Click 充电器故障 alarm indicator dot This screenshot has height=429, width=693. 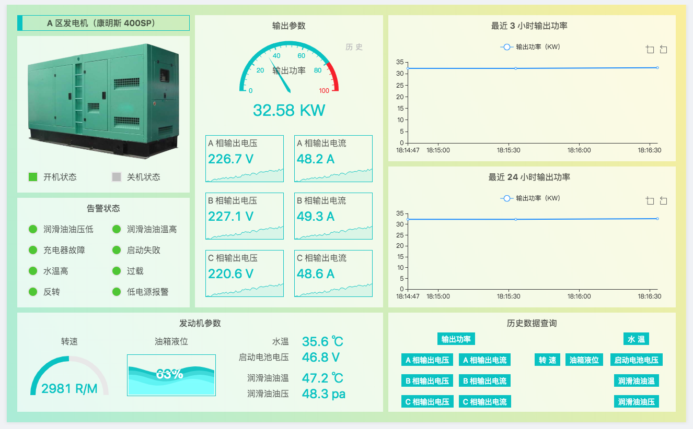coord(33,250)
